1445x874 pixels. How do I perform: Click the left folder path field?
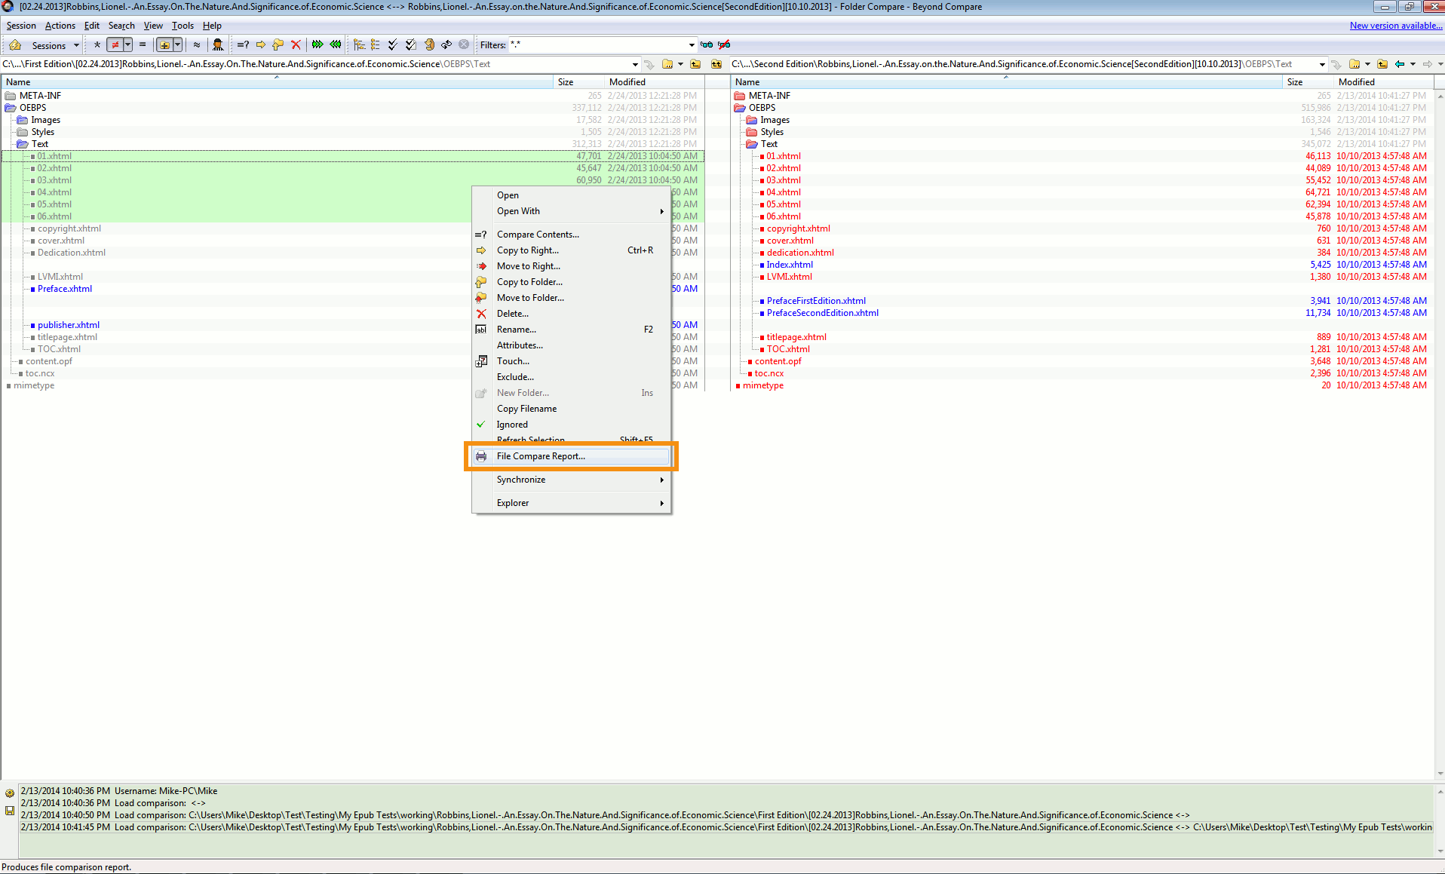315,64
